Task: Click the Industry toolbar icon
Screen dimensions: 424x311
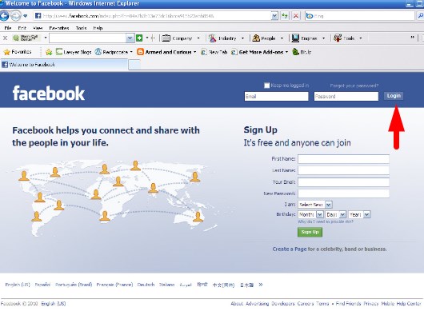Action: pos(213,38)
